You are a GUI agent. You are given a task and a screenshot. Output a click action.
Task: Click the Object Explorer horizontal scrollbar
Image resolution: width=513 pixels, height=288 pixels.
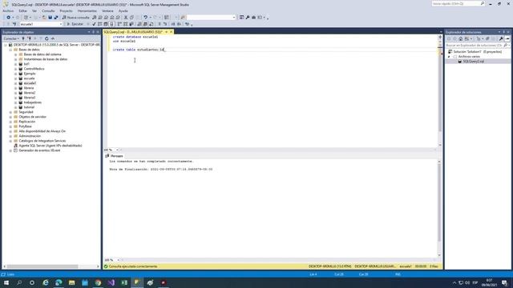pyautogui.click(x=50, y=266)
